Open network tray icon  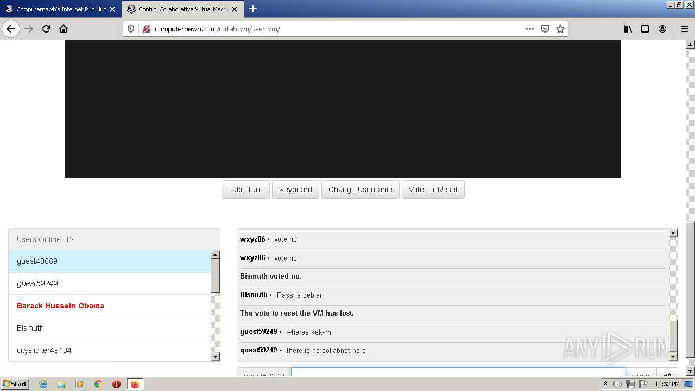click(x=630, y=384)
